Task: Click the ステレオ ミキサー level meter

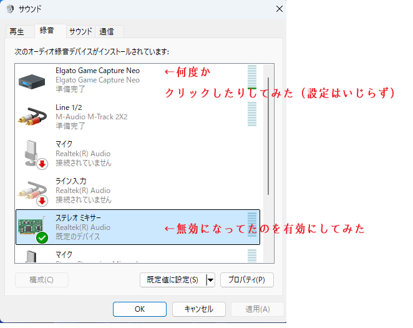Action: [252, 225]
